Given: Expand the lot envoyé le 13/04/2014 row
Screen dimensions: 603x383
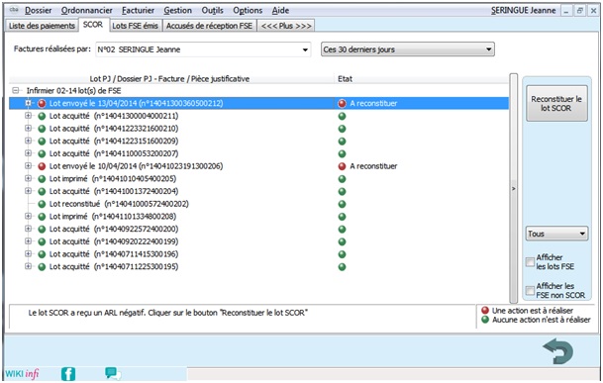Looking at the screenshot, I should 28,103.
